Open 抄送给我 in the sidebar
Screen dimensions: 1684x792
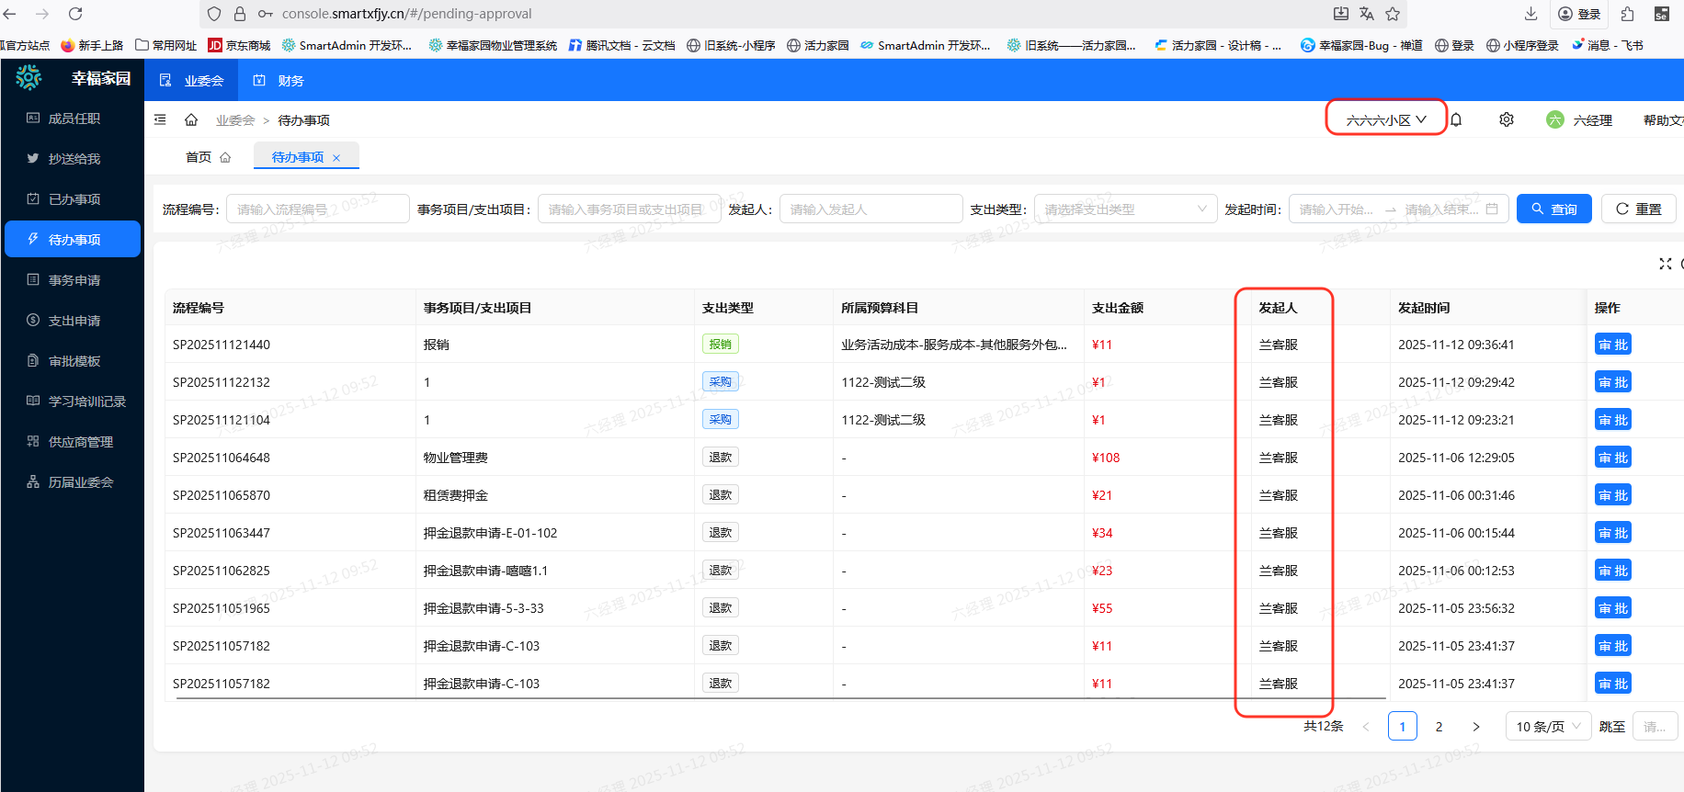[x=73, y=159]
